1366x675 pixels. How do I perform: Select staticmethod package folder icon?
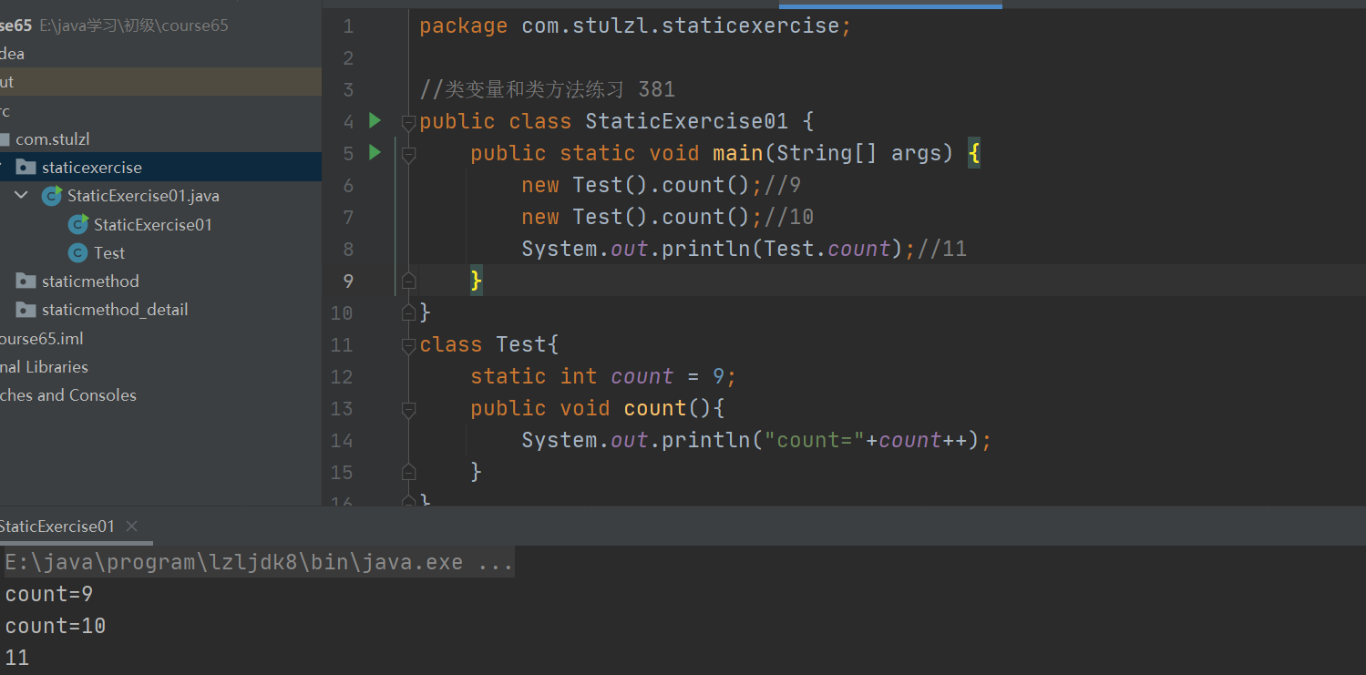(26, 281)
